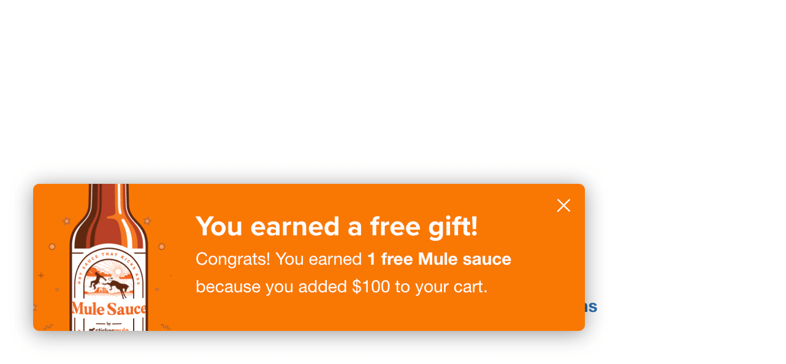Click the "You earned a free gift!" heading
786x364 pixels.
pos(337,226)
